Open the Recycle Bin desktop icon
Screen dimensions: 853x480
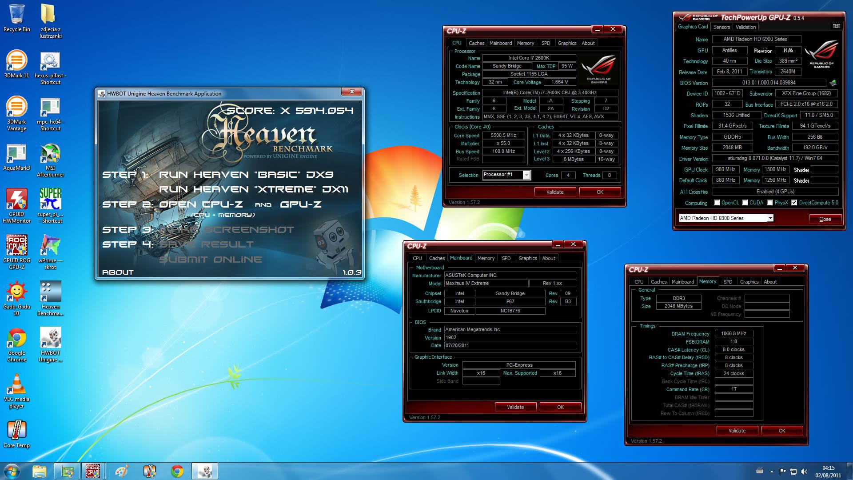click(17, 18)
